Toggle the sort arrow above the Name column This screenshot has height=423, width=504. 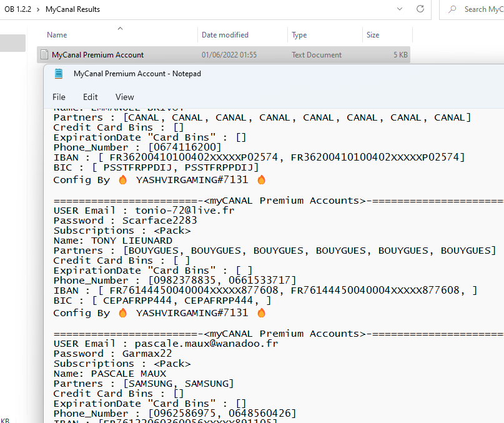[120, 28]
